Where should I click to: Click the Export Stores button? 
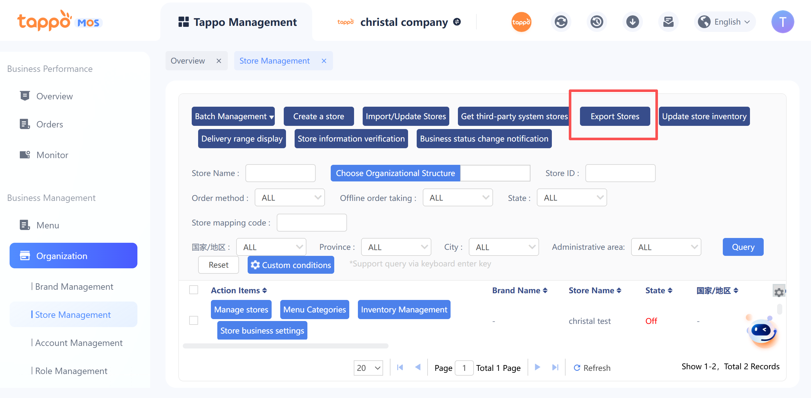click(x=615, y=116)
